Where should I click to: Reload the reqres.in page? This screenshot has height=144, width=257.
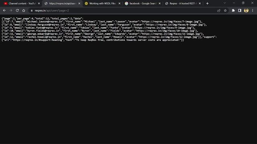click(x=17, y=10)
